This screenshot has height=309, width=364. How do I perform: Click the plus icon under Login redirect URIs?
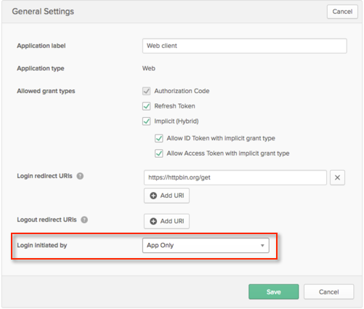[153, 196]
